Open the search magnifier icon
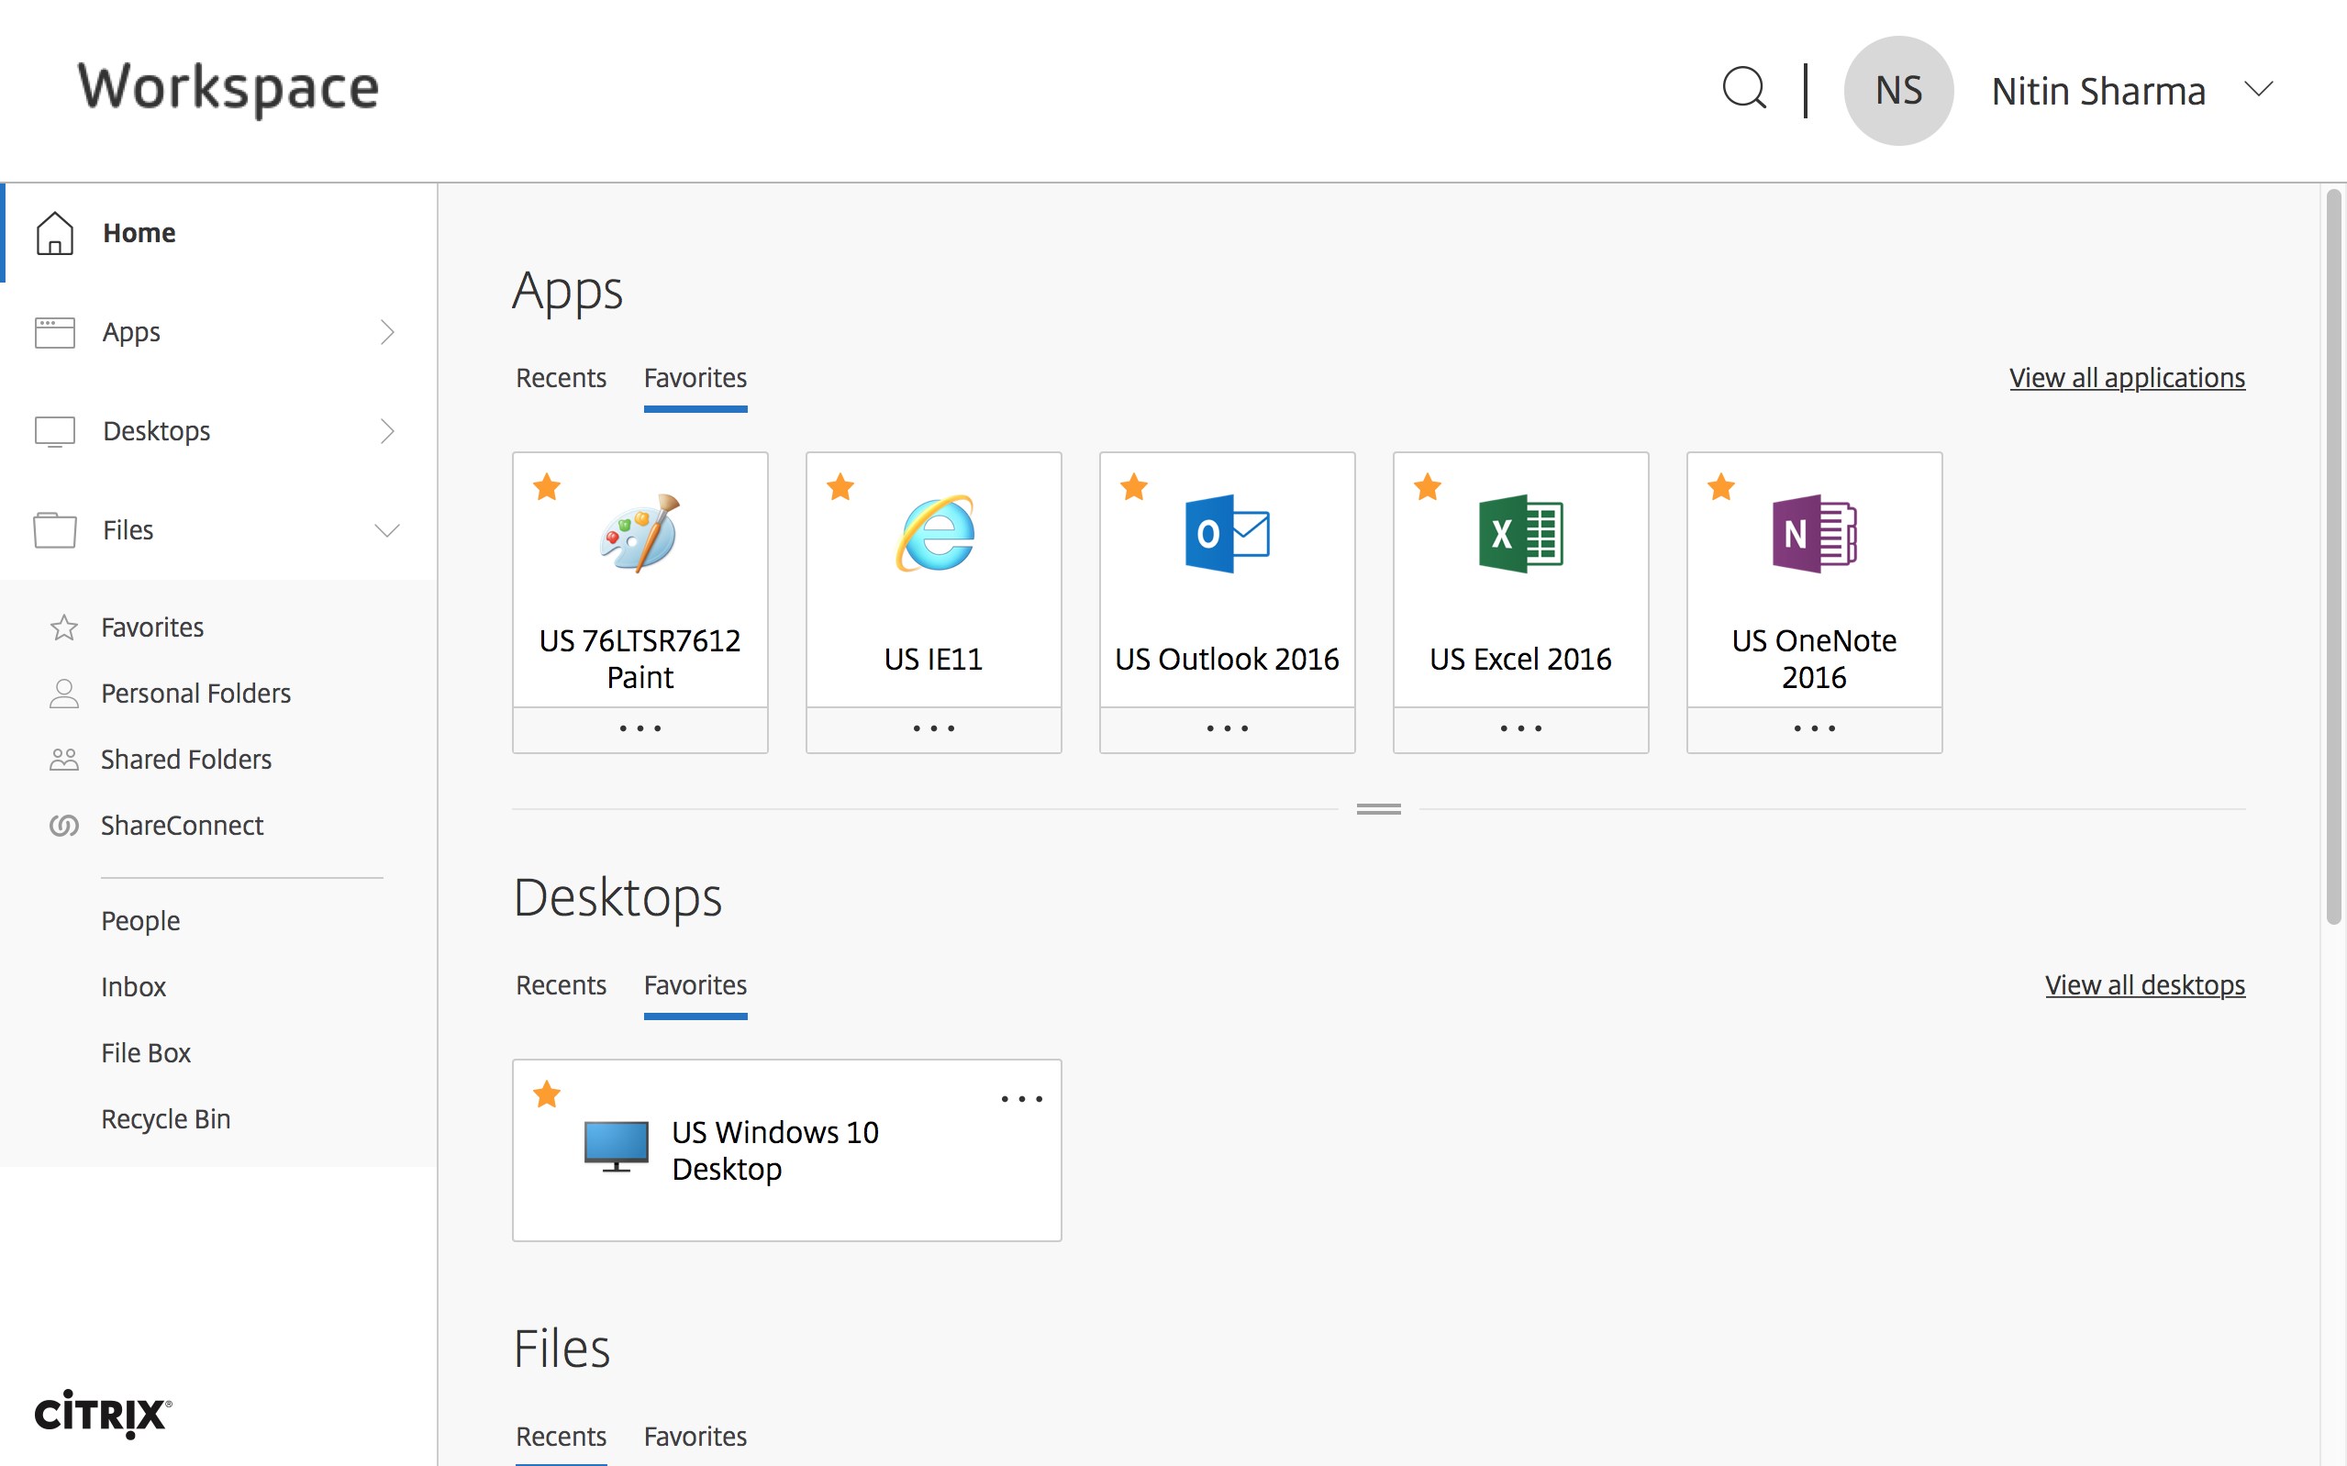 1743,89
